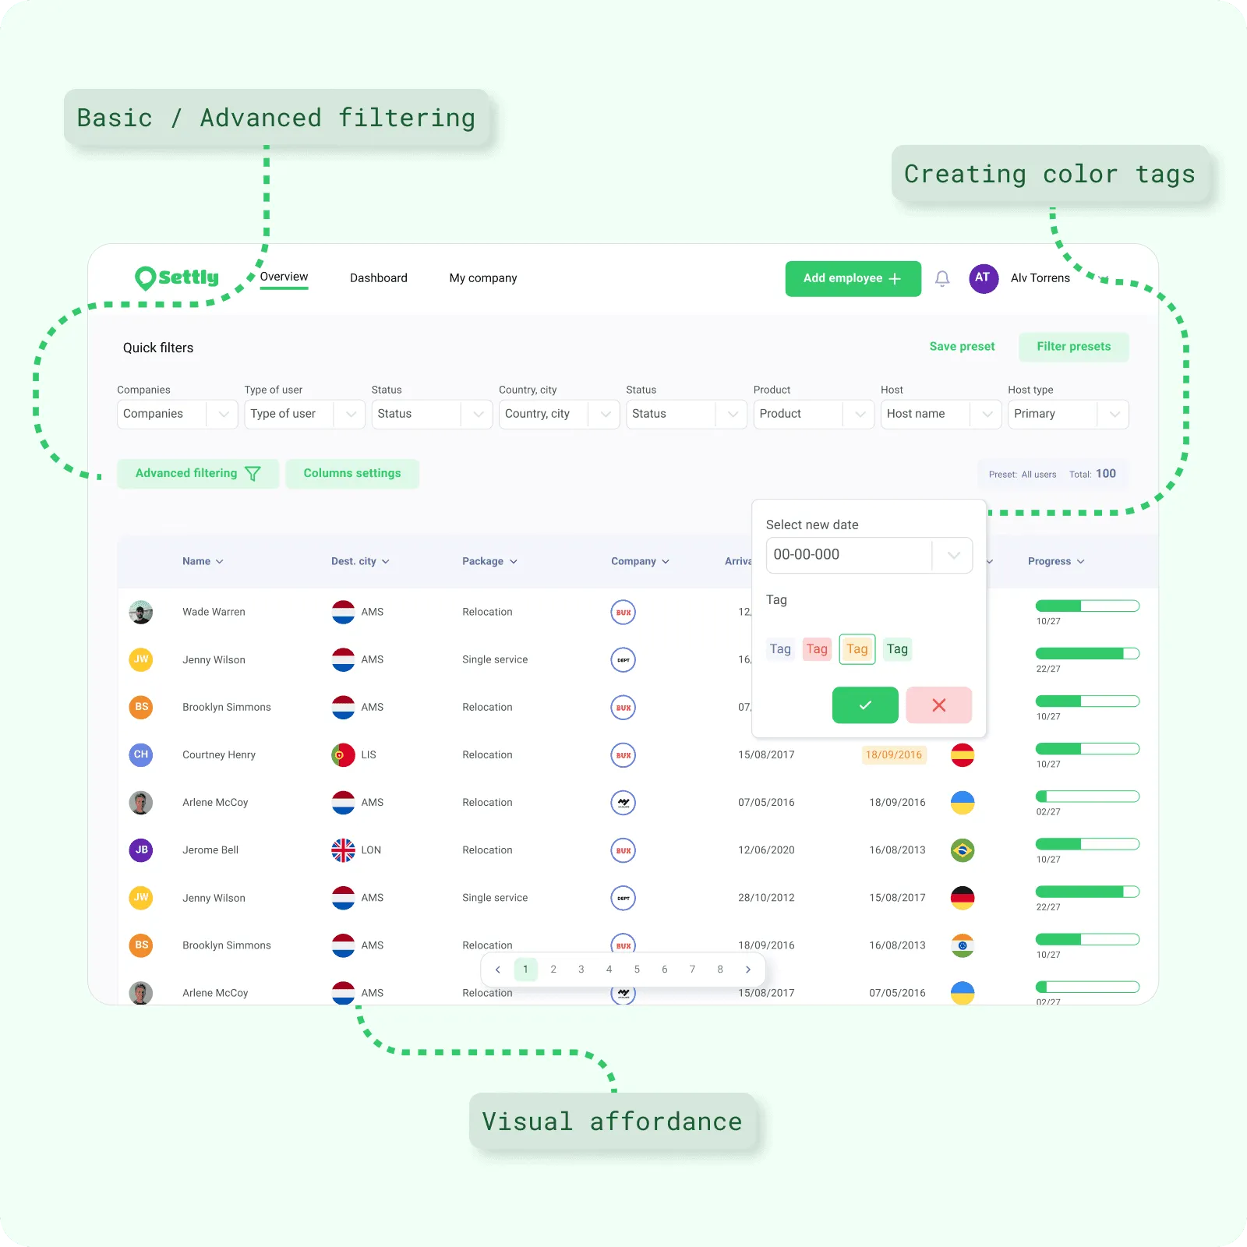Open the My company tab
This screenshot has width=1247, height=1247.
point(483,278)
